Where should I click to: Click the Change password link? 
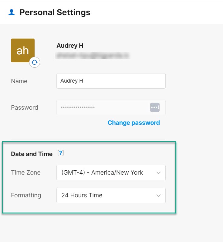coord(133,123)
